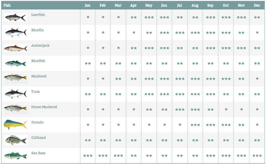Select the Jun column header
This screenshot has height=164, width=266.
164,5
